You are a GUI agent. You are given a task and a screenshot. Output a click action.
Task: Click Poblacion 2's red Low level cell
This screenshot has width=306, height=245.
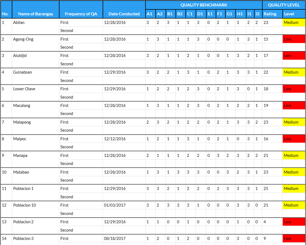[x=294, y=222]
